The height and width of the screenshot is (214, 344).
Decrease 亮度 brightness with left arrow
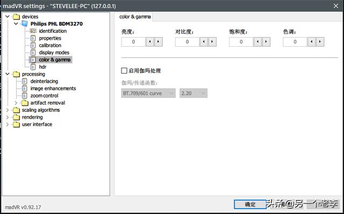[x=150, y=42]
